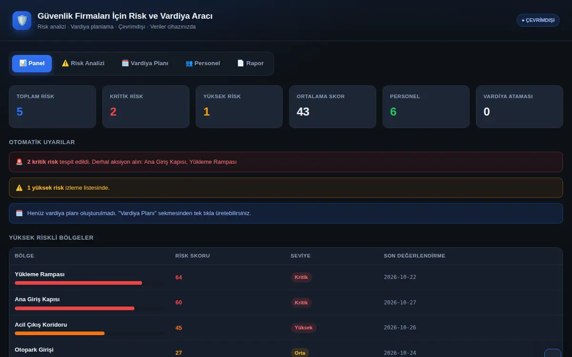Select the Acil Çıkış Koridoru zone name
572x357 pixels.
pyautogui.click(x=41, y=325)
